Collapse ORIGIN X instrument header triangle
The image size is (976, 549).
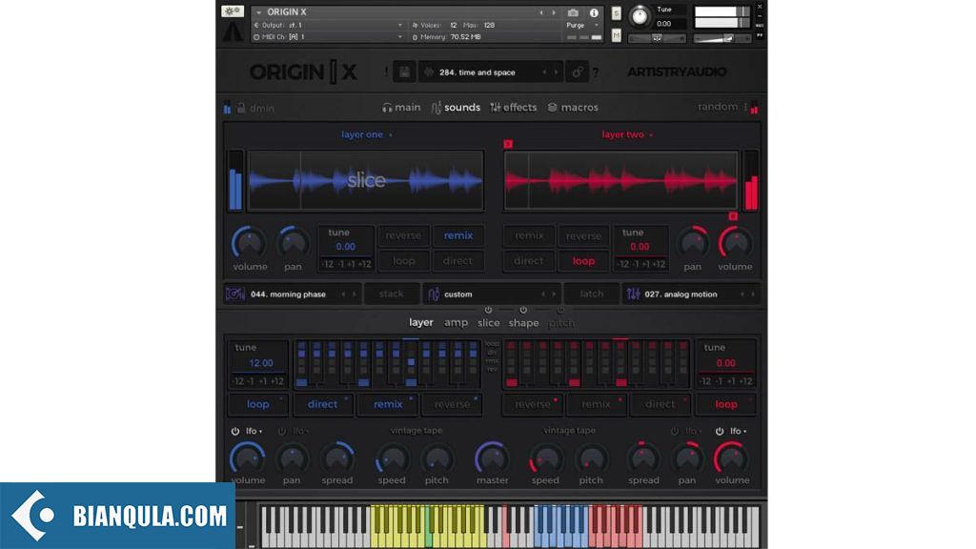point(259,12)
